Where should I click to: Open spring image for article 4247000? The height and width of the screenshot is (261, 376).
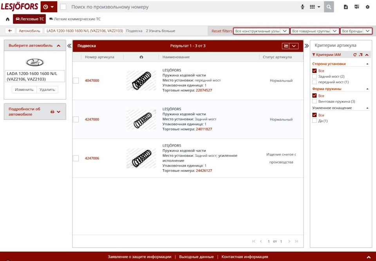[x=141, y=120]
